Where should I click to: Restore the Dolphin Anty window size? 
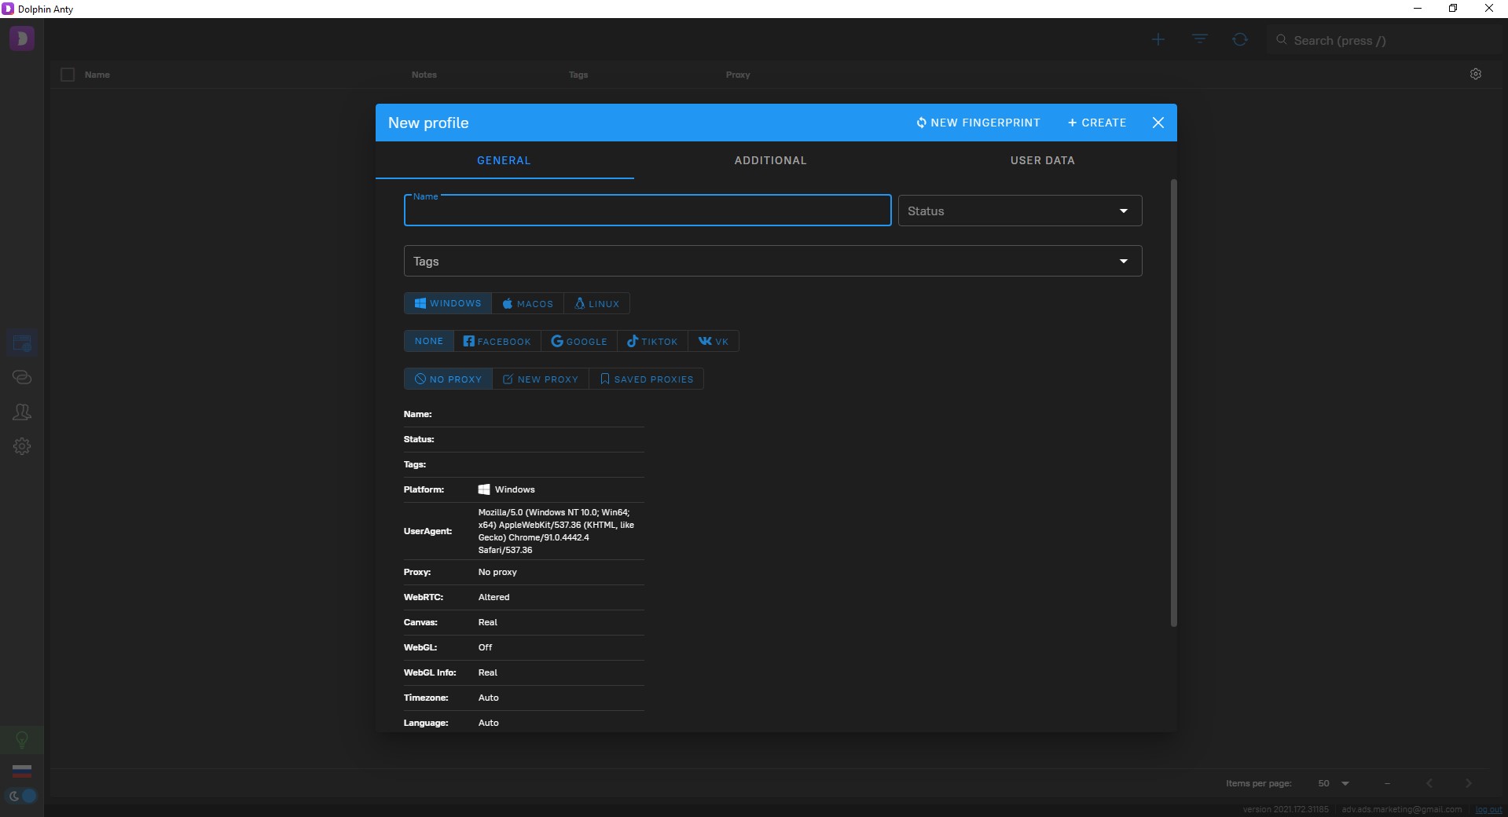[1453, 9]
